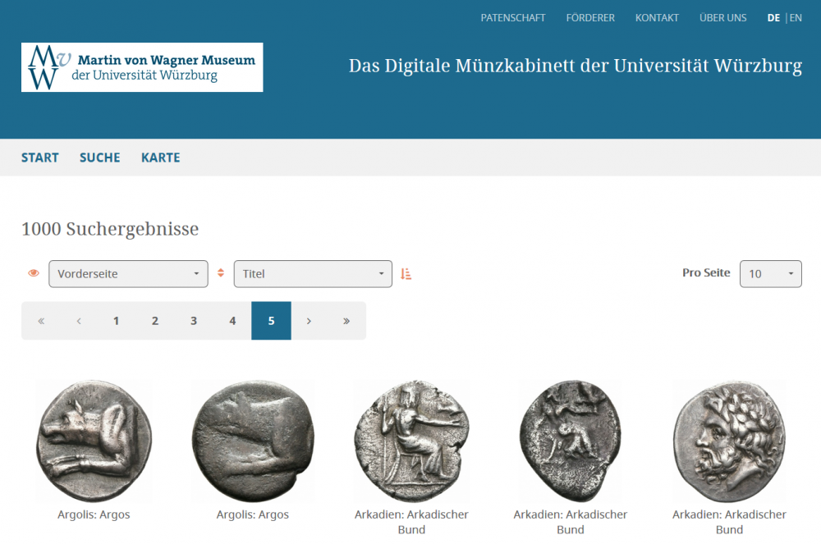Screen dimensions: 821x544
Task: Go to the START page
Action: 40,158
